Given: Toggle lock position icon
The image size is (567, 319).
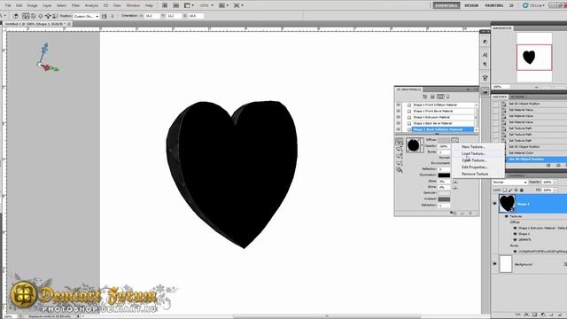Looking at the screenshot, I should pyautogui.click(x=516, y=190).
